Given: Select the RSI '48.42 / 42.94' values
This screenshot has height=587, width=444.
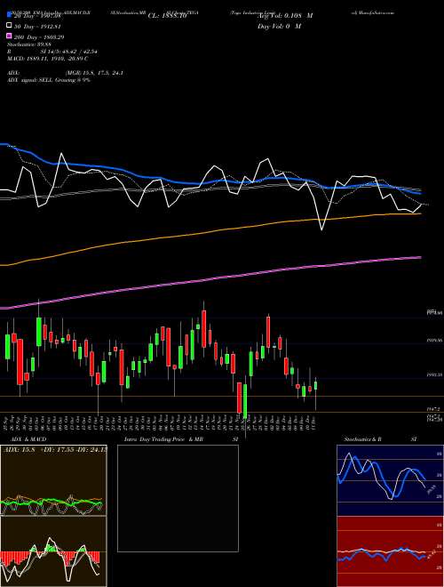Looking at the screenshot, I should (x=80, y=51).
